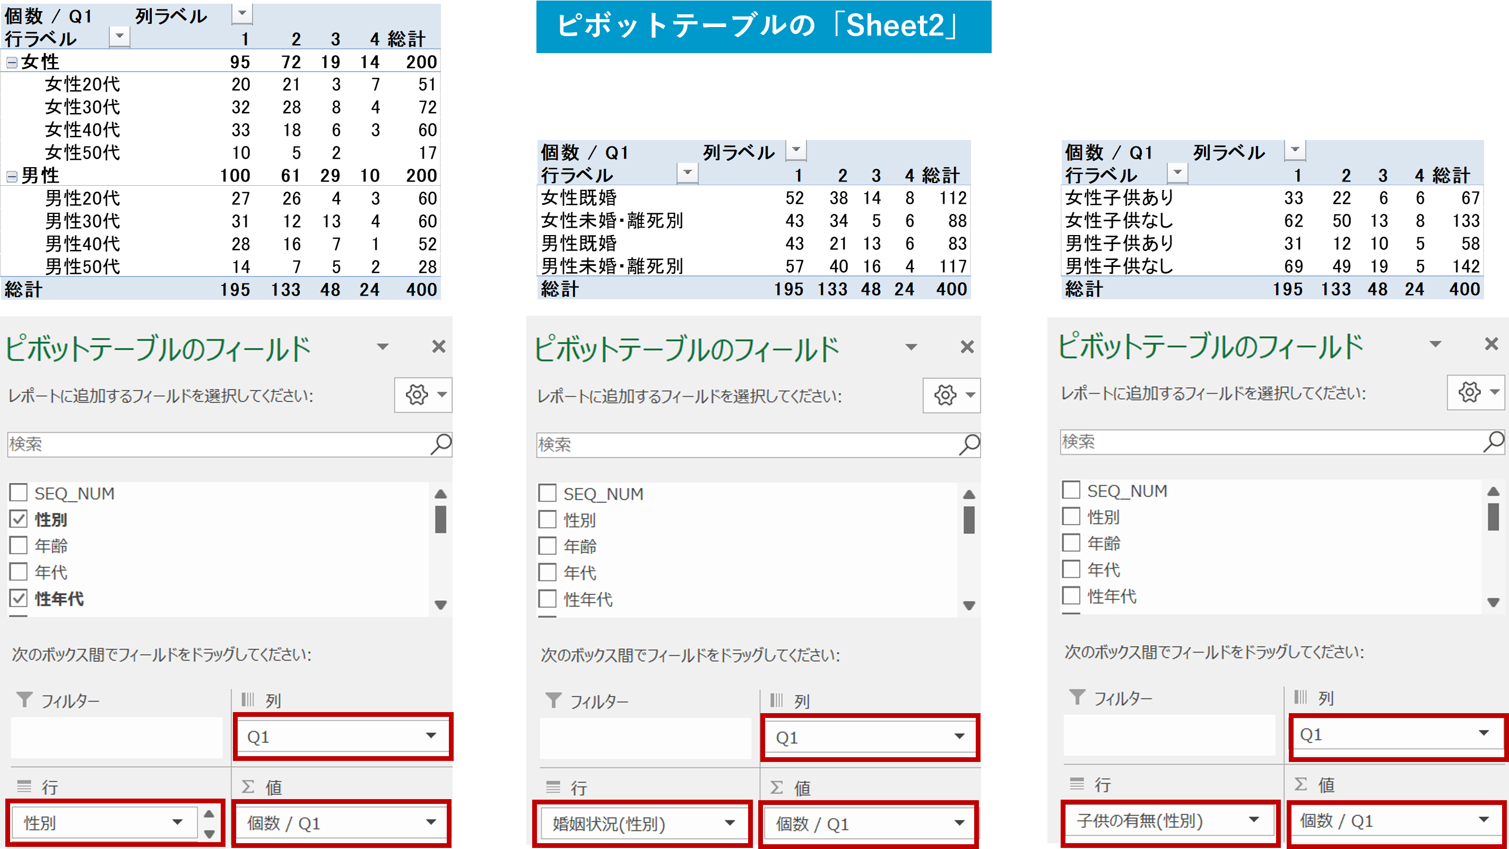This screenshot has height=849, width=1509.
Task: Open the task pane options arrow in the middle field pane header
Action: (911, 347)
